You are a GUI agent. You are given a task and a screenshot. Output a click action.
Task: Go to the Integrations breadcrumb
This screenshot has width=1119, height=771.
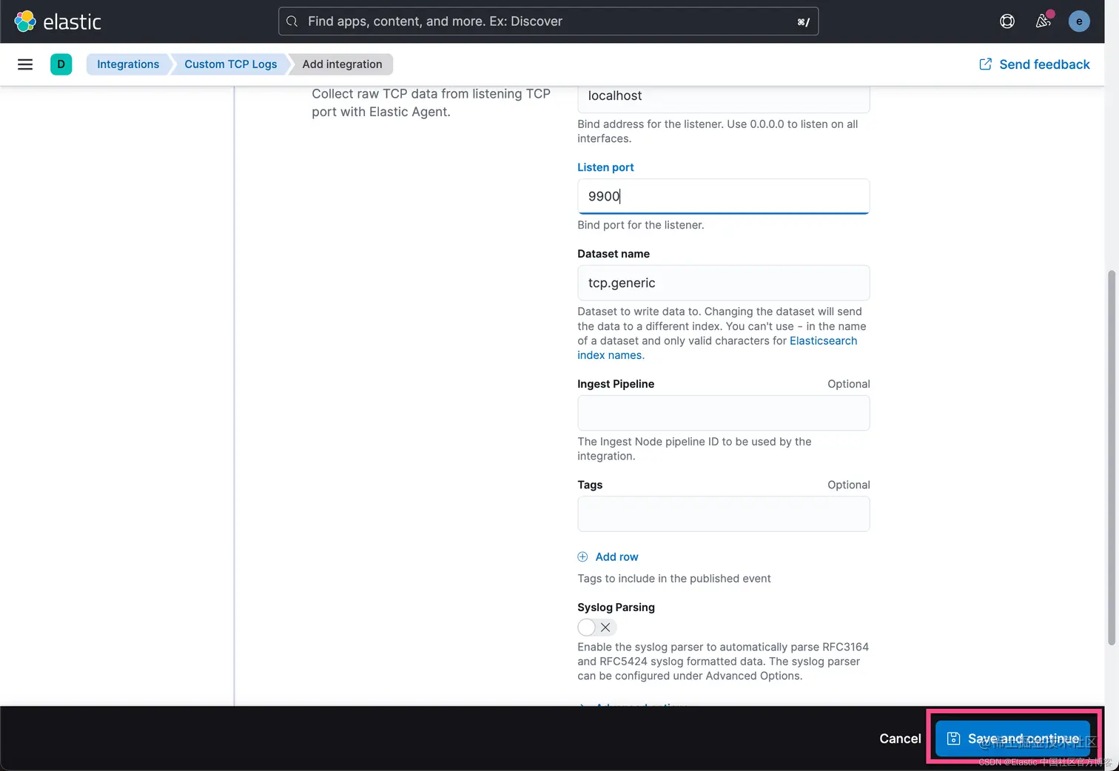(128, 64)
